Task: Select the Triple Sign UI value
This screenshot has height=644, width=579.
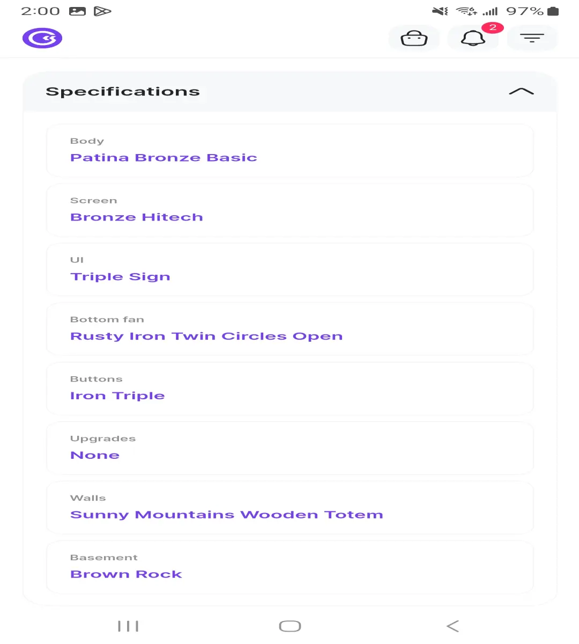Action: click(x=120, y=277)
